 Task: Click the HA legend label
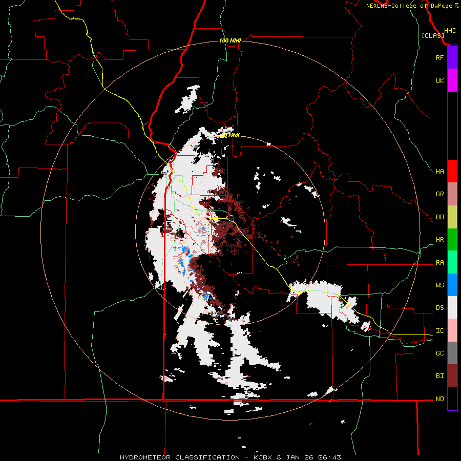pyautogui.click(x=439, y=171)
